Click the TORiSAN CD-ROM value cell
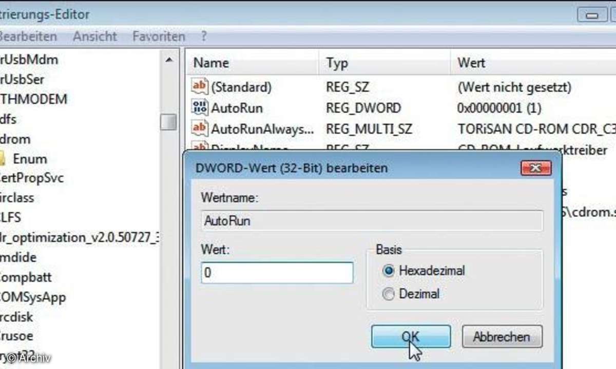Viewport: 616px width, 369px height. pyautogui.click(x=536, y=129)
